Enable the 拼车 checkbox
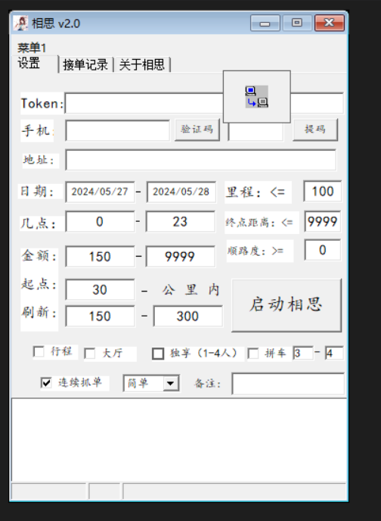This screenshot has width=381, height=521. (253, 353)
